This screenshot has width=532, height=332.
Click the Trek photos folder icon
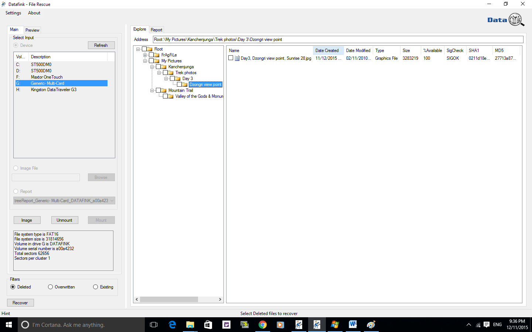(x=171, y=73)
